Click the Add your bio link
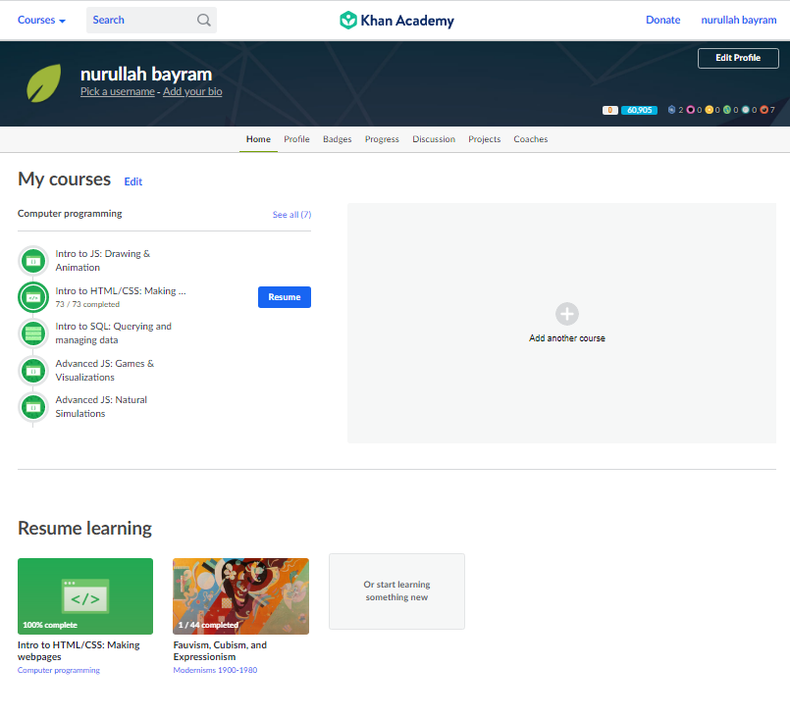This screenshot has height=718, width=790. (192, 91)
